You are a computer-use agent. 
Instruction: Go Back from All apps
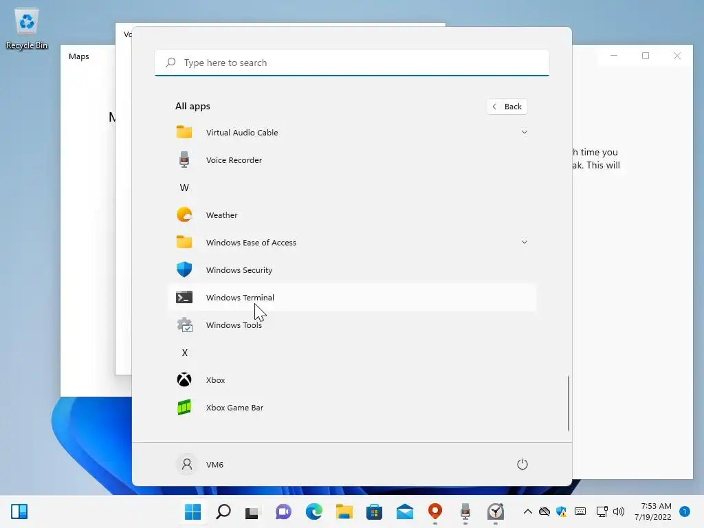(x=507, y=107)
